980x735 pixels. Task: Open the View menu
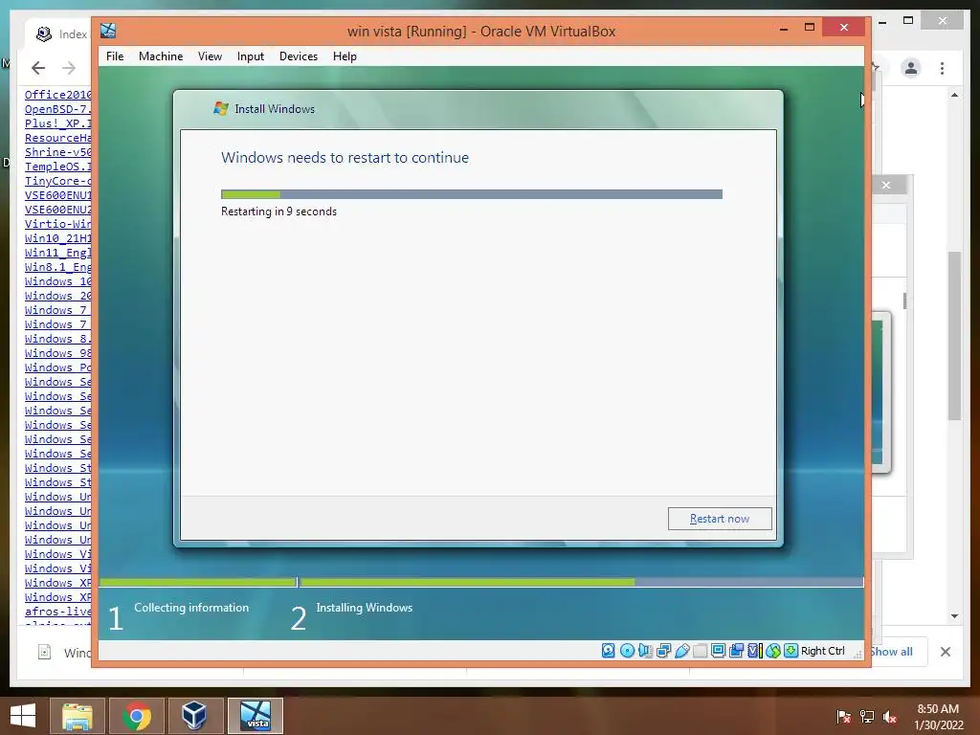(x=210, y=56)
